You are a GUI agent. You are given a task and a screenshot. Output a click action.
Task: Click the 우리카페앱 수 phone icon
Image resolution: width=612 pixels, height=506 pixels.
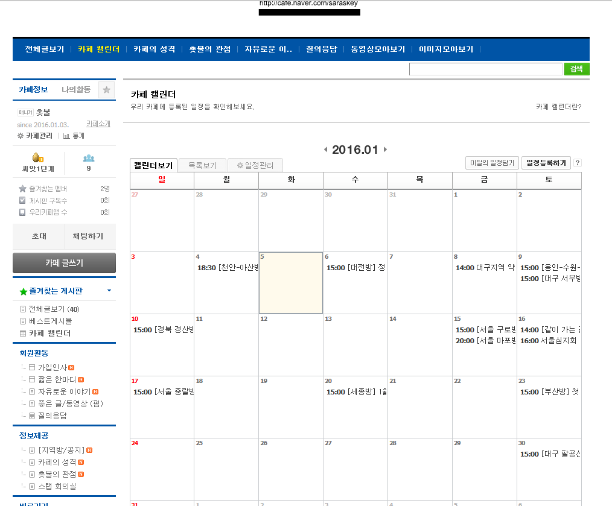[x=22, y=212]
